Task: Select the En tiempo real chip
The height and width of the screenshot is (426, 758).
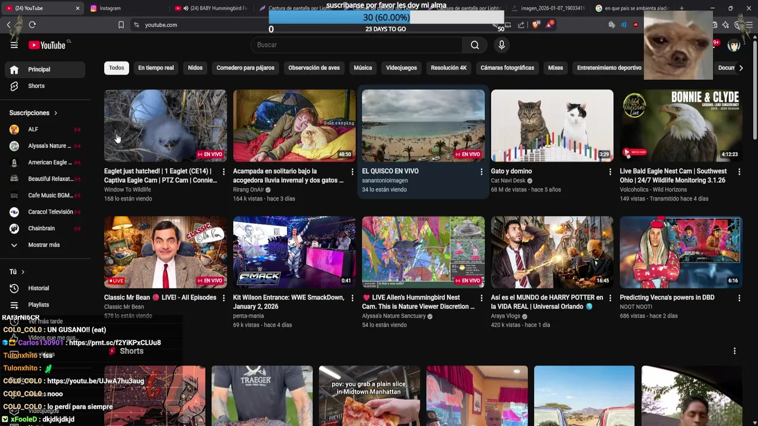Action: (x=156, y=68)
